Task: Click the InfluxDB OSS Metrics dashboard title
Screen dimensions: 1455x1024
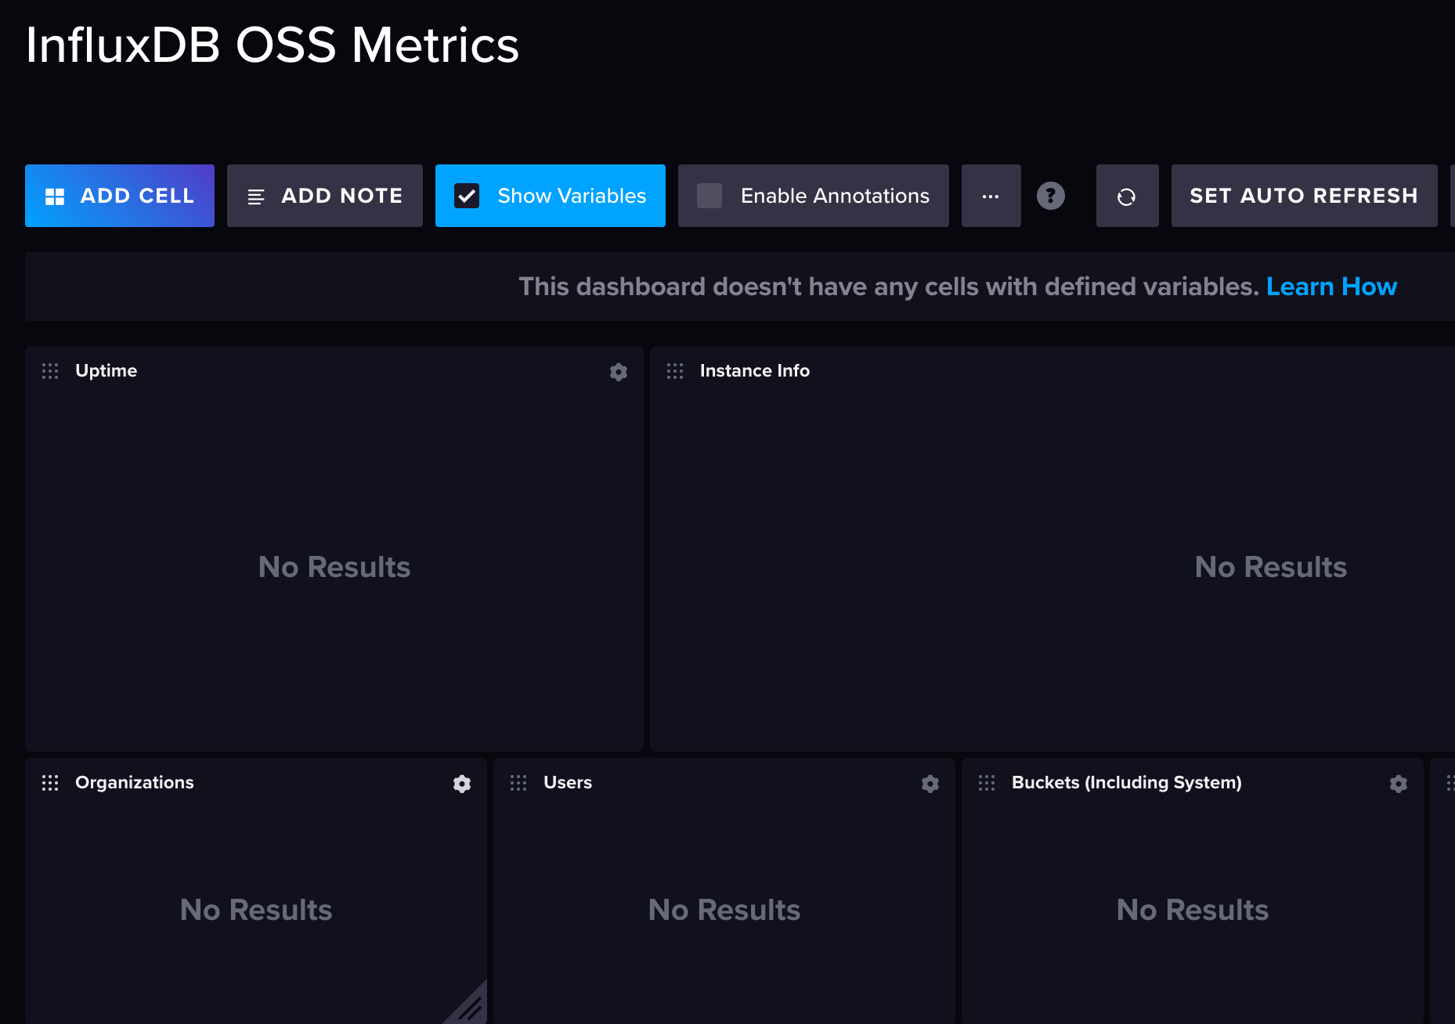Action: pyautogui.click(x=273, y=45)
